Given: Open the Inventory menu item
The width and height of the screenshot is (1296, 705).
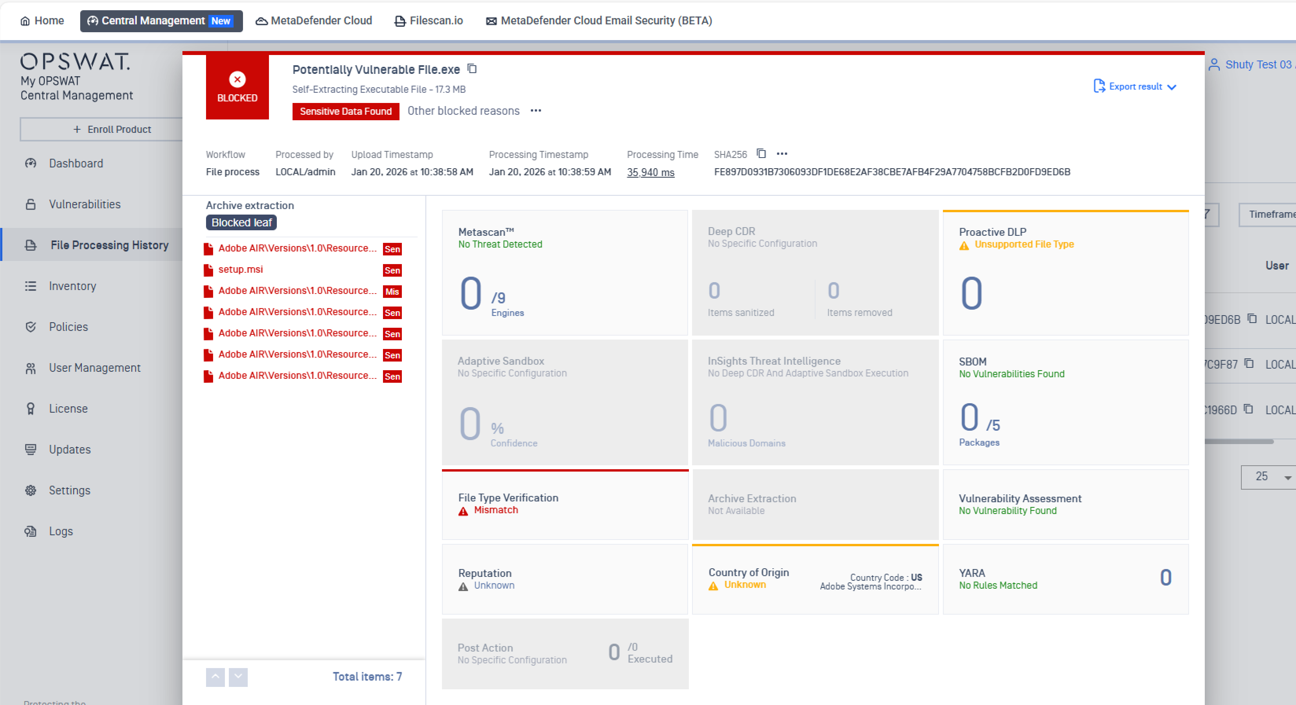Looking at the screenshot, I should [x=72, y=286].
